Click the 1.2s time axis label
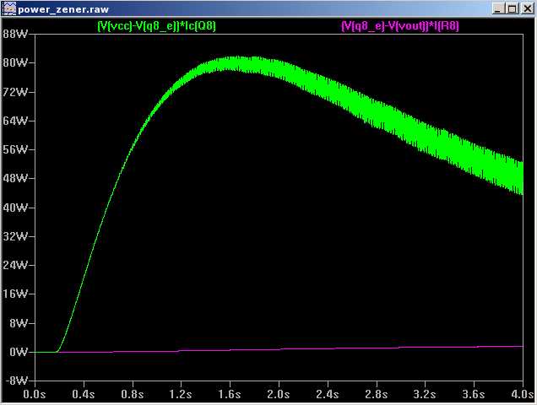Screen dimensions: 537x405 click(x=181, y=394)
